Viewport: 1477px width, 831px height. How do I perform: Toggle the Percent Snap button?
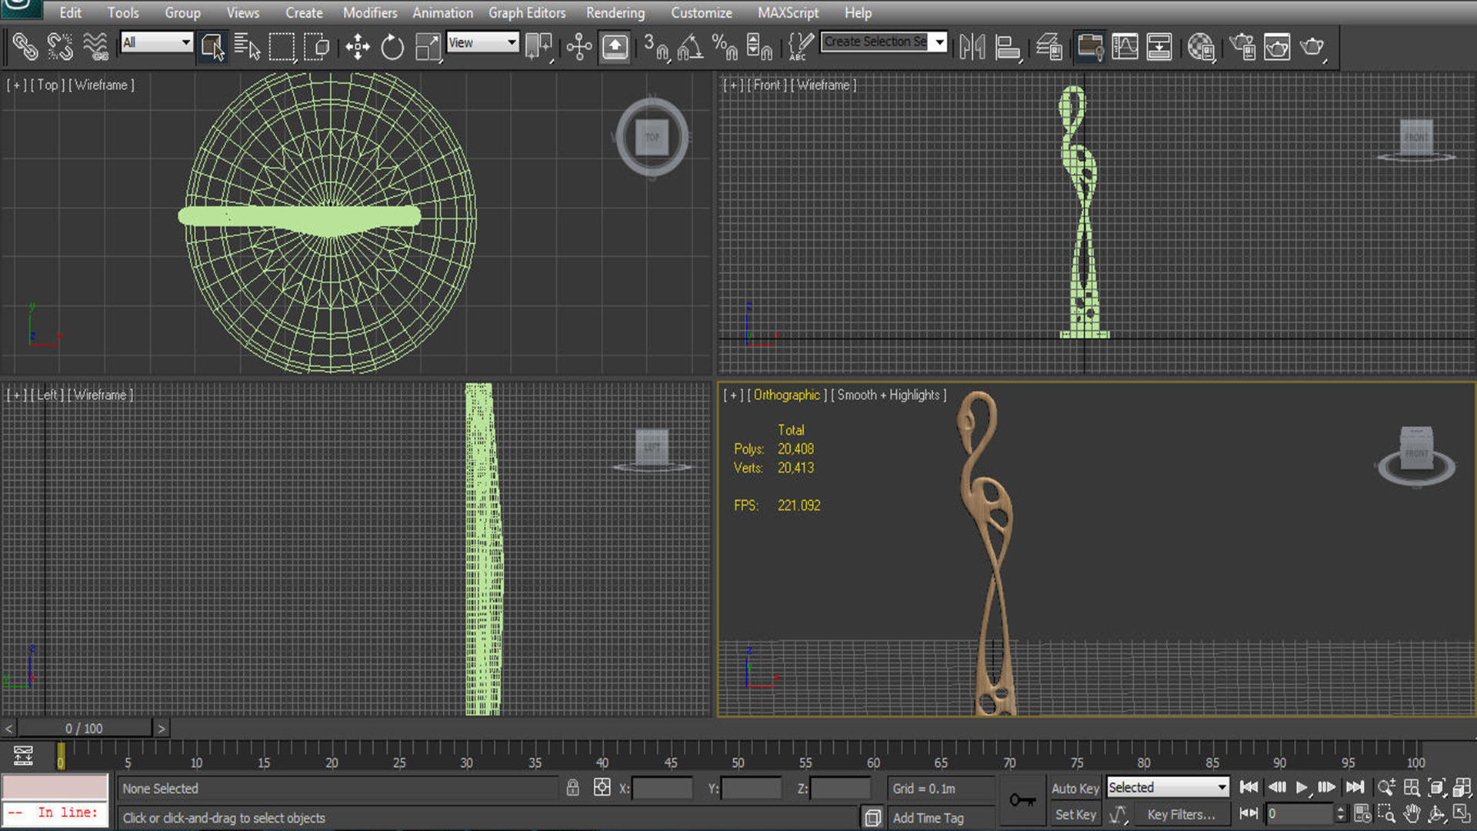725,46
